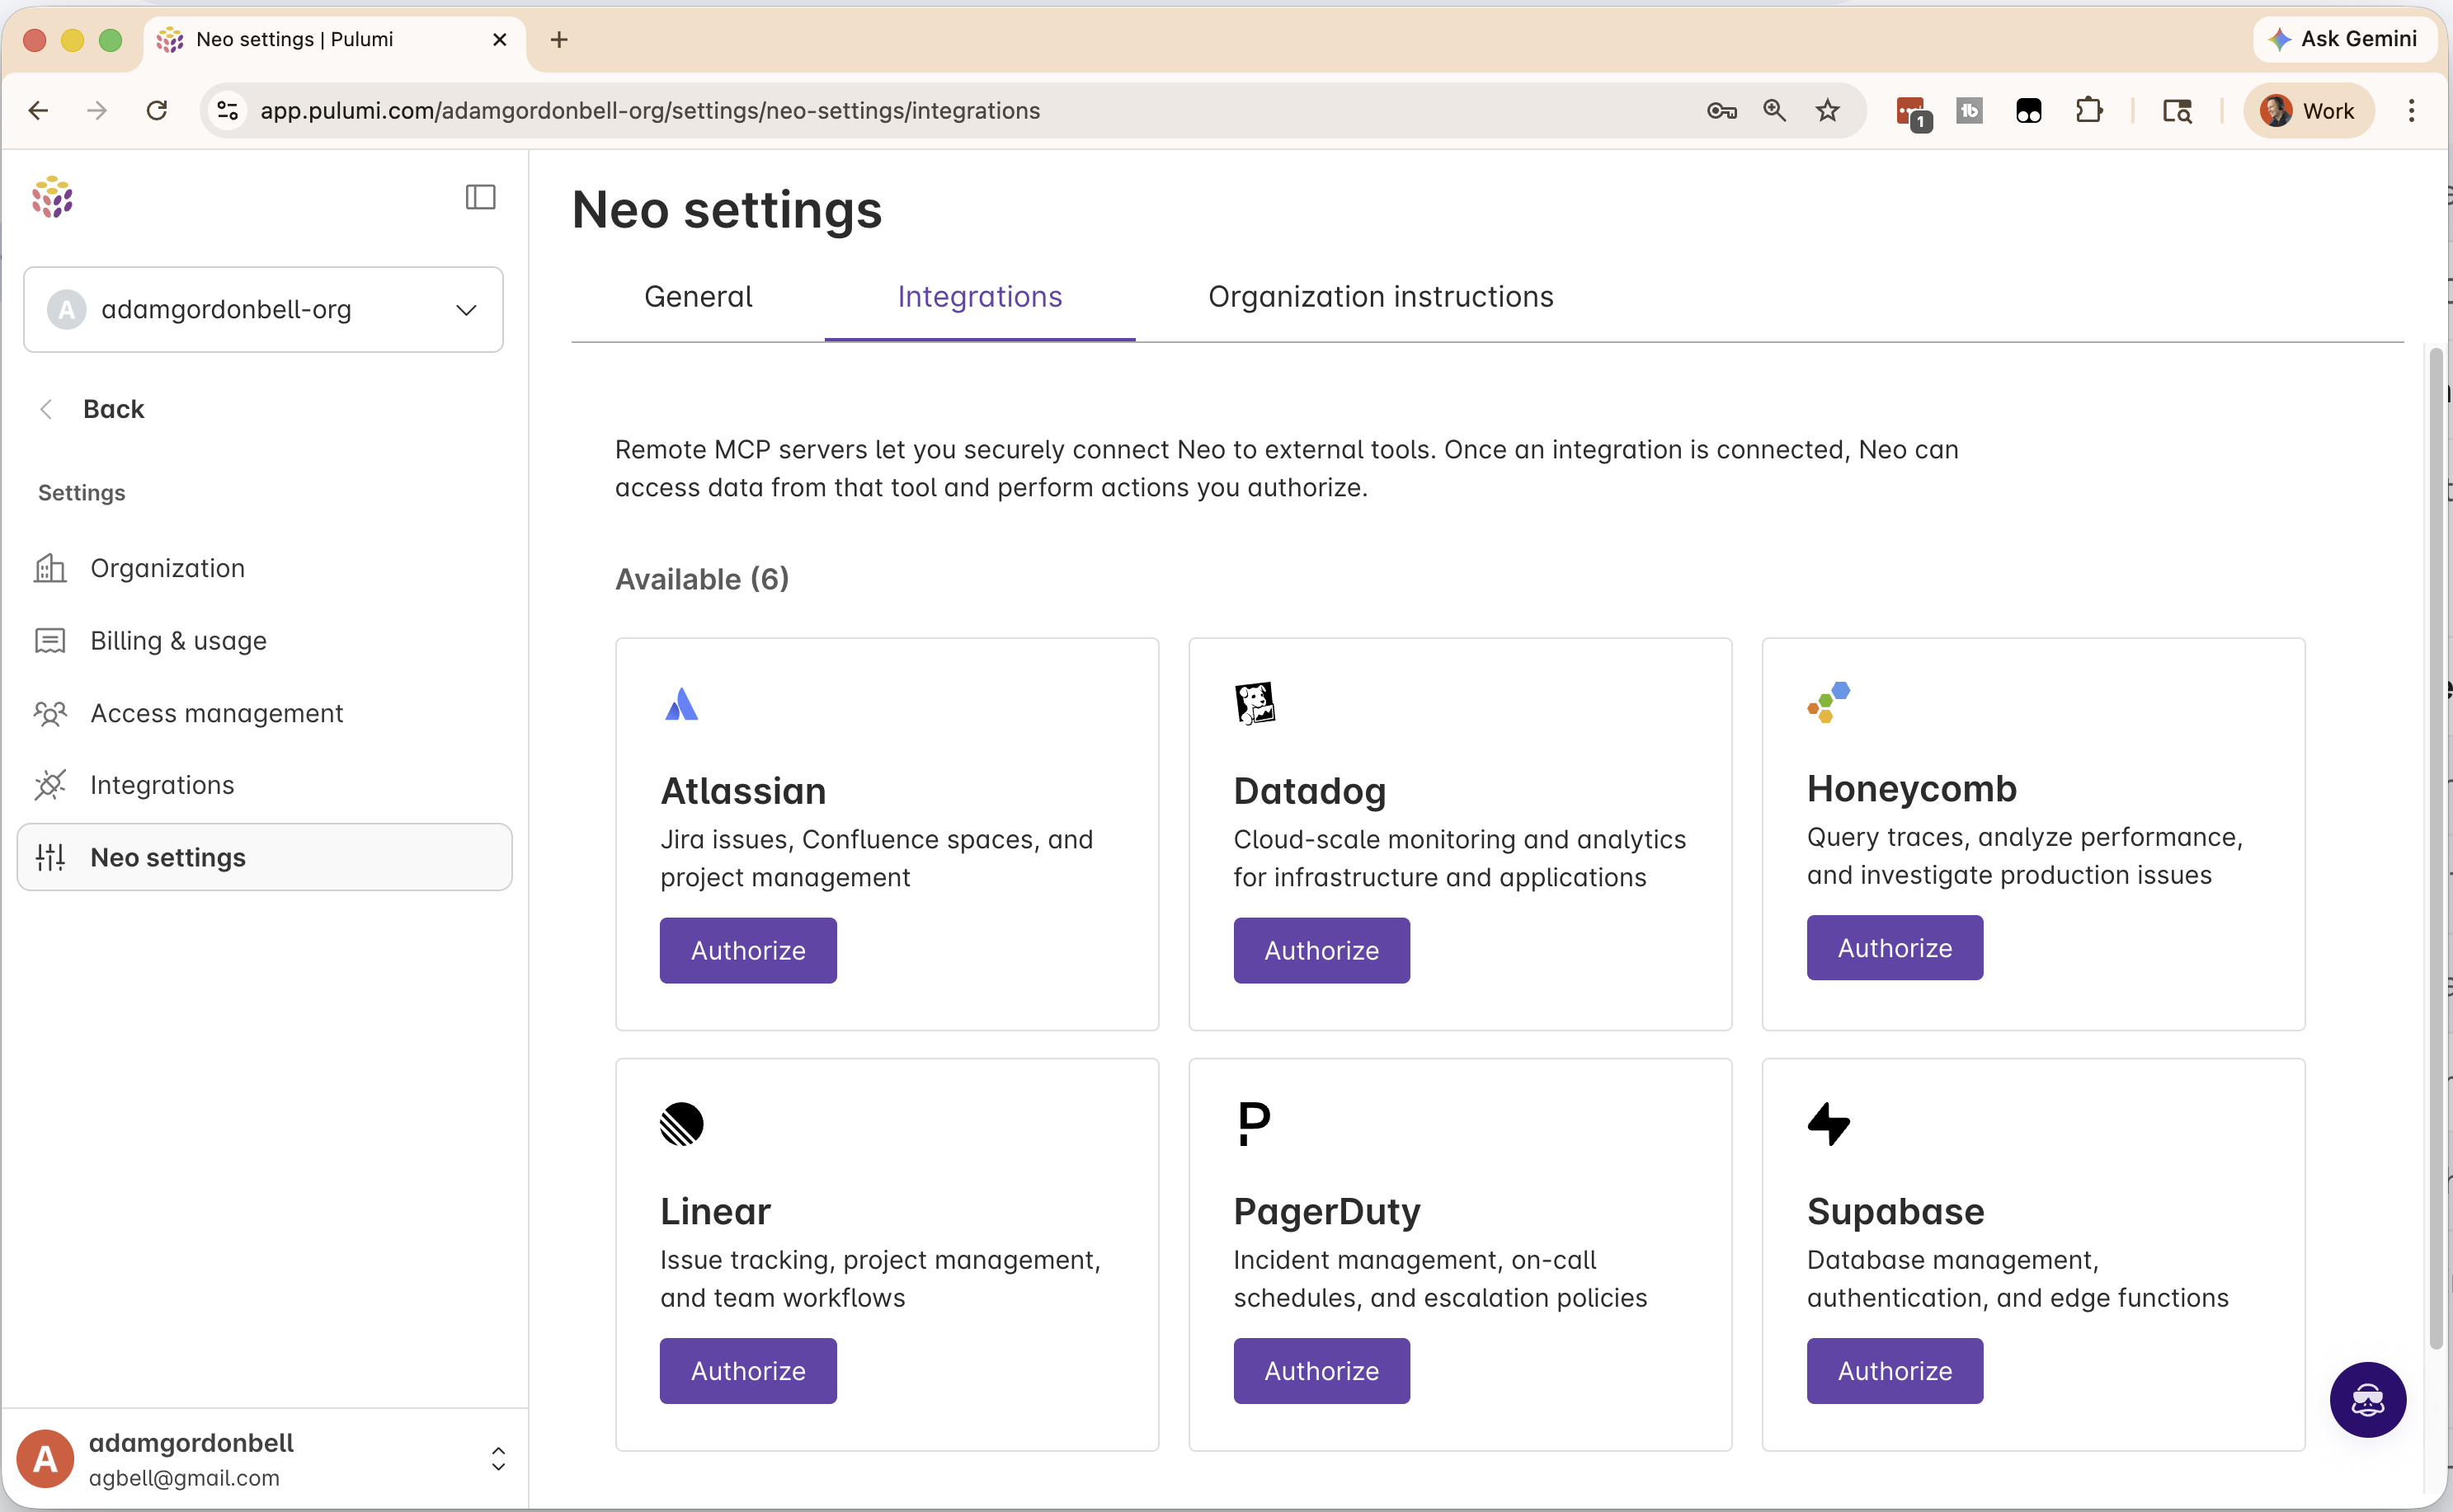This screenshot has width=2453, height=1512.
Task: Open the adamgordonbell-org organization dropdown
Action: click(263, 309)
